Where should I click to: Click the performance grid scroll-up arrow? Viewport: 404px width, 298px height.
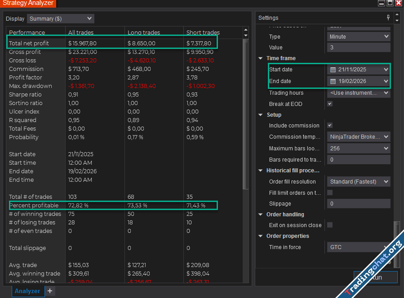pyautogui.click(x=245, y=30)
